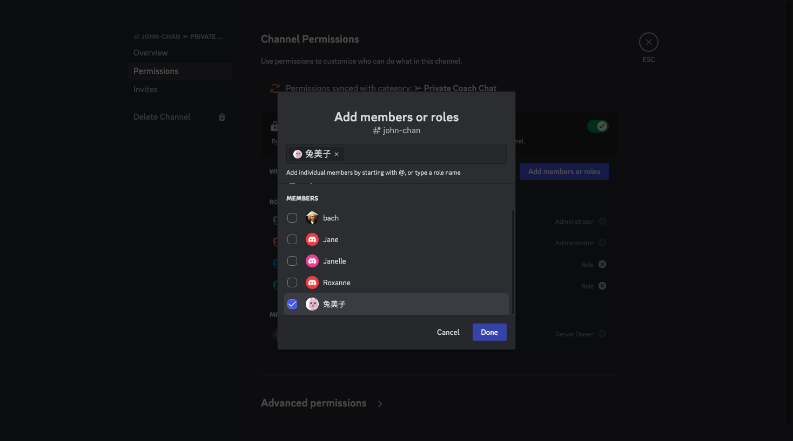The width and height of the screenshot is (793, 441).
Task: Select the Janelle member row
Action: coord(396,261)
